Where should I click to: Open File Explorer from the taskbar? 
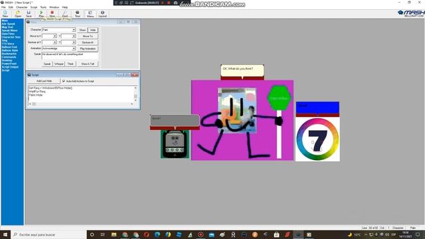[x=114, y=234]
